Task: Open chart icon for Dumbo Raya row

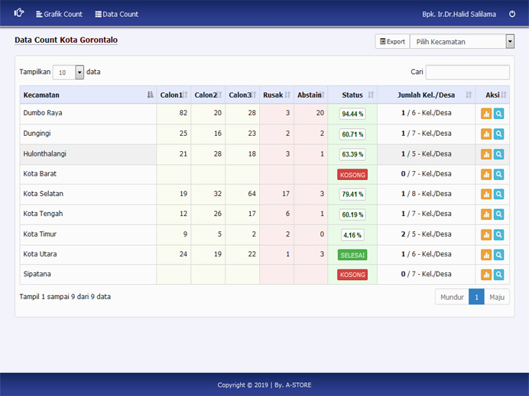Action: (x=486, y=114)
